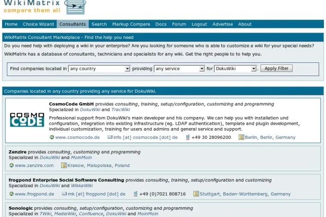This screenshot has width=326, height=217.
Task: Click the 'compare them all' tagline
Action: [x=32, y=10]
